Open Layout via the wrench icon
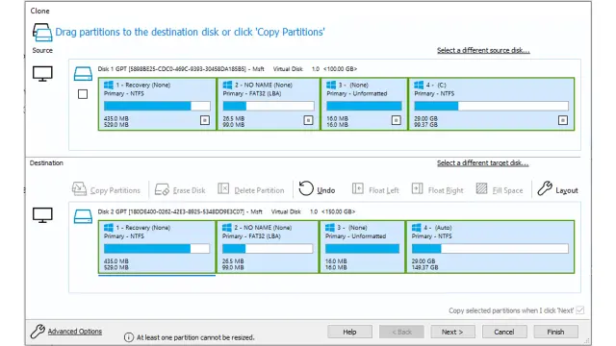616x346 pixels. (x=545, y=188)
